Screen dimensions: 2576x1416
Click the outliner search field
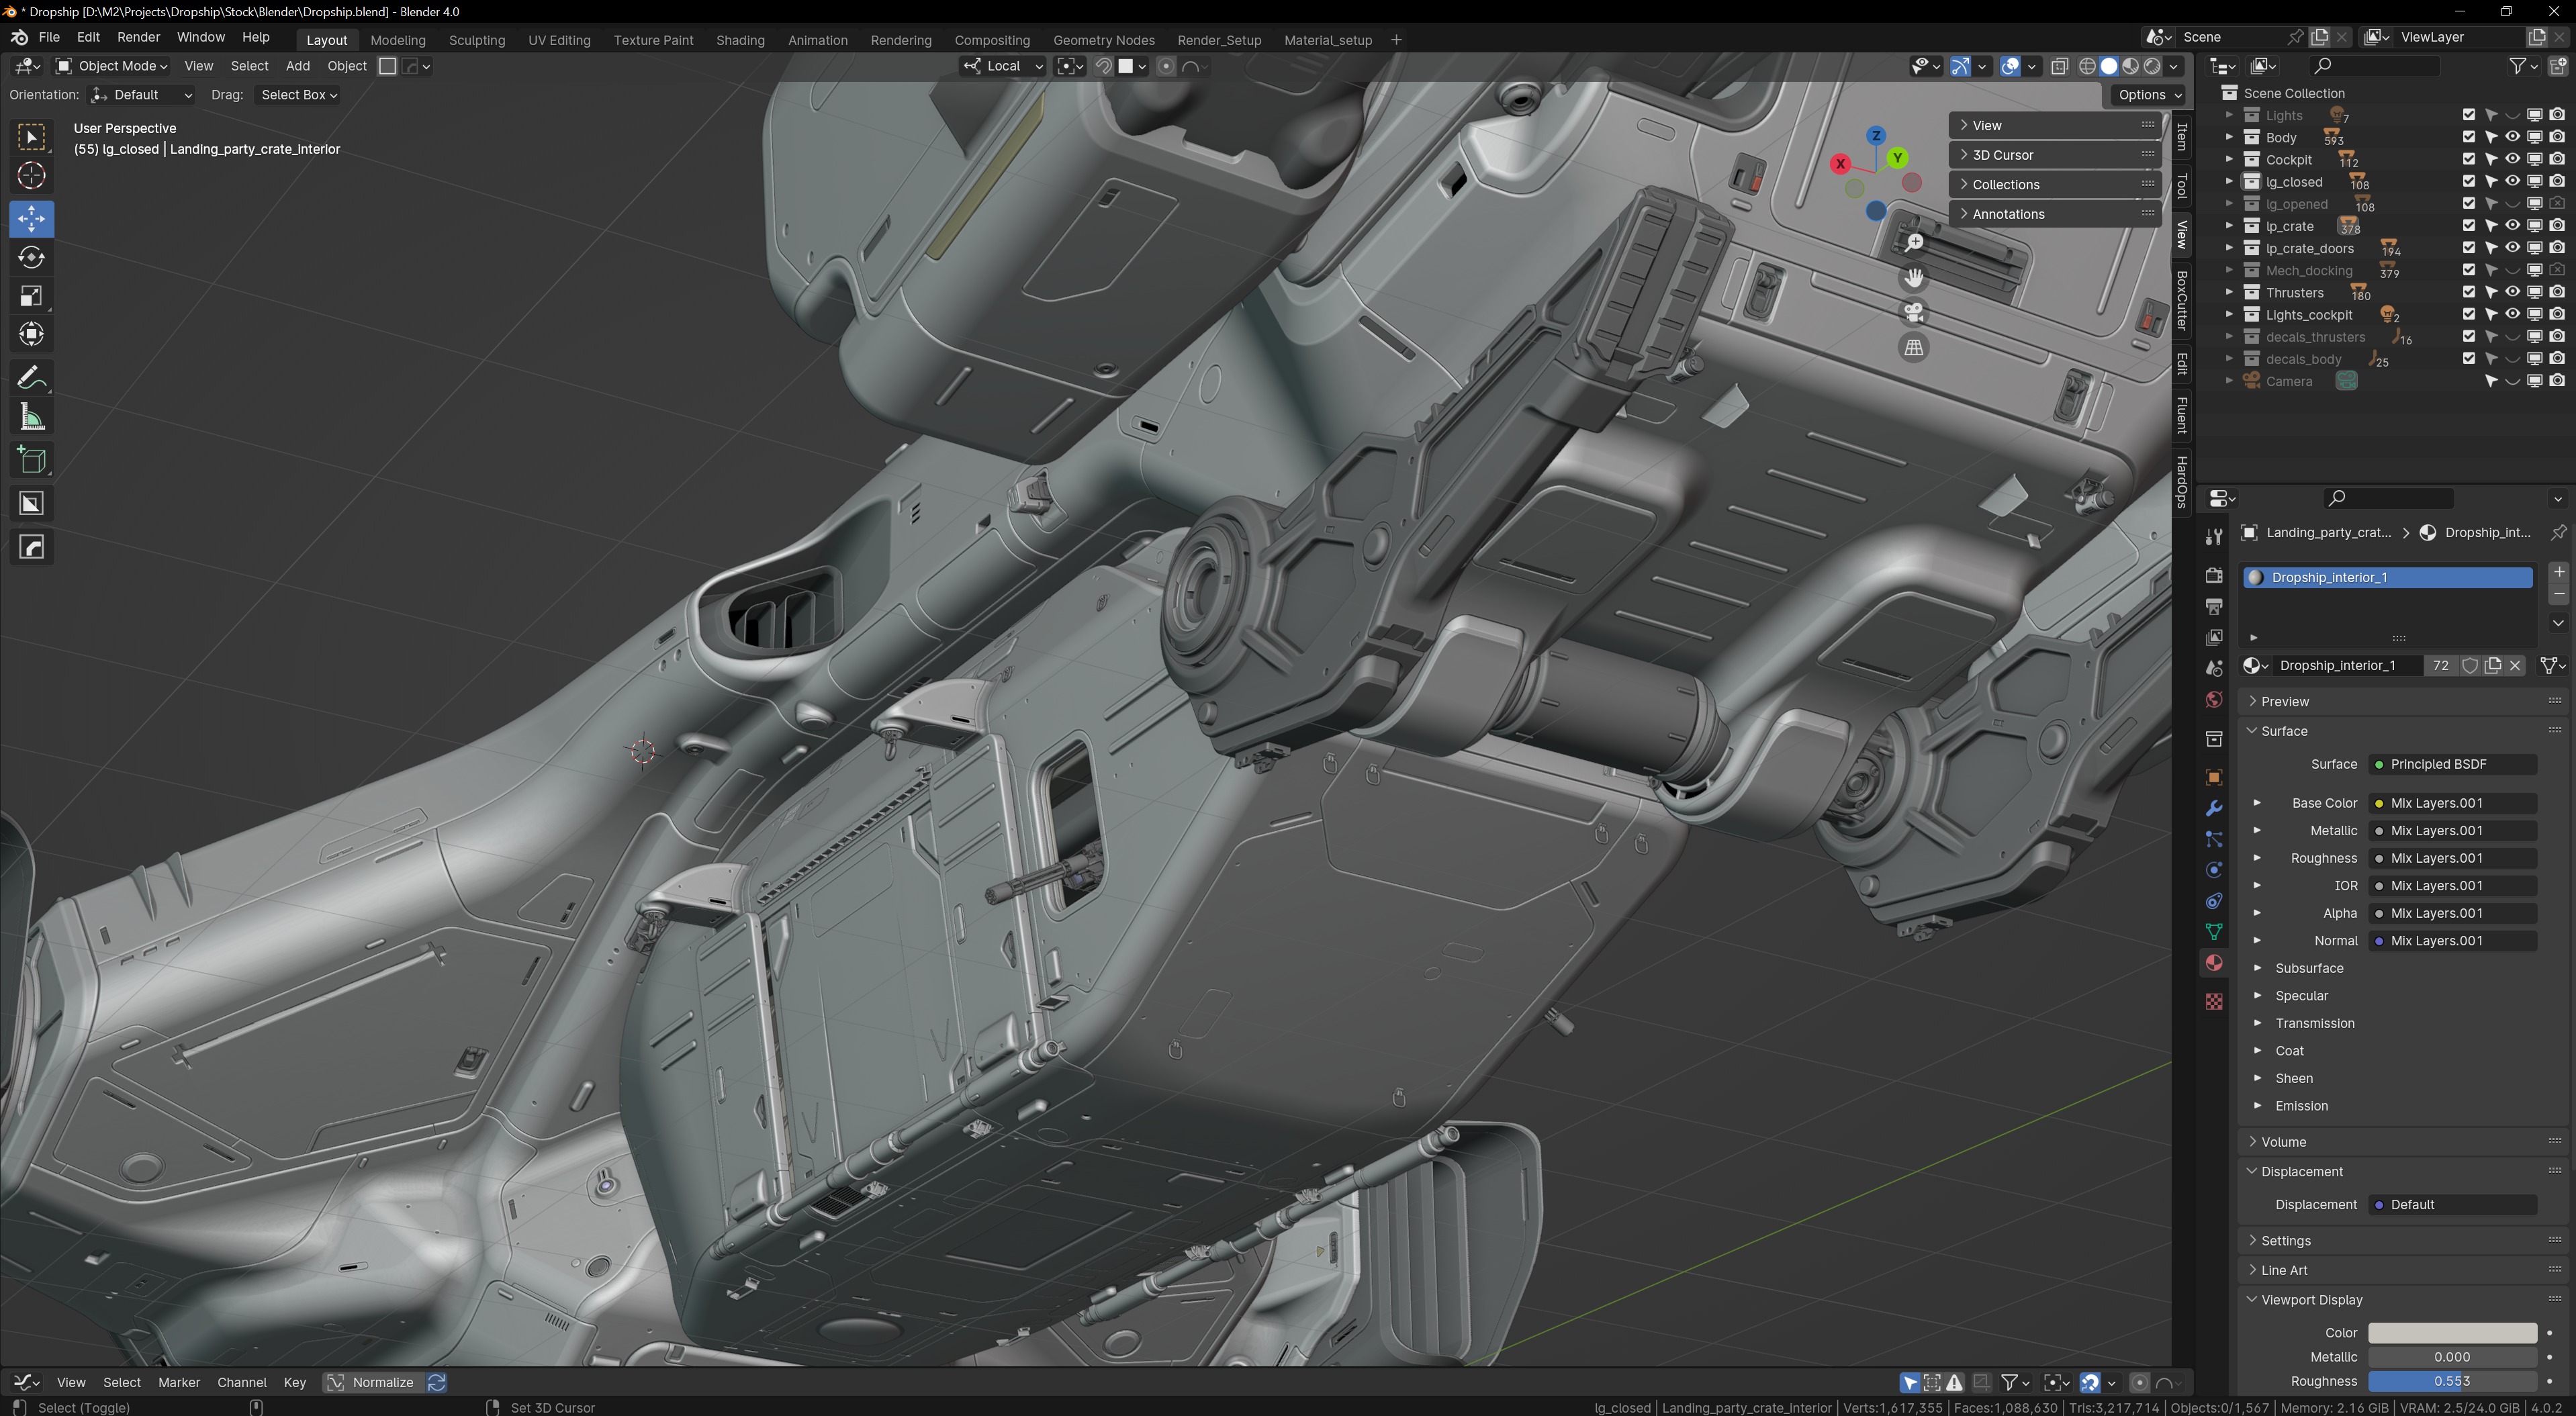coord(2375,66)
